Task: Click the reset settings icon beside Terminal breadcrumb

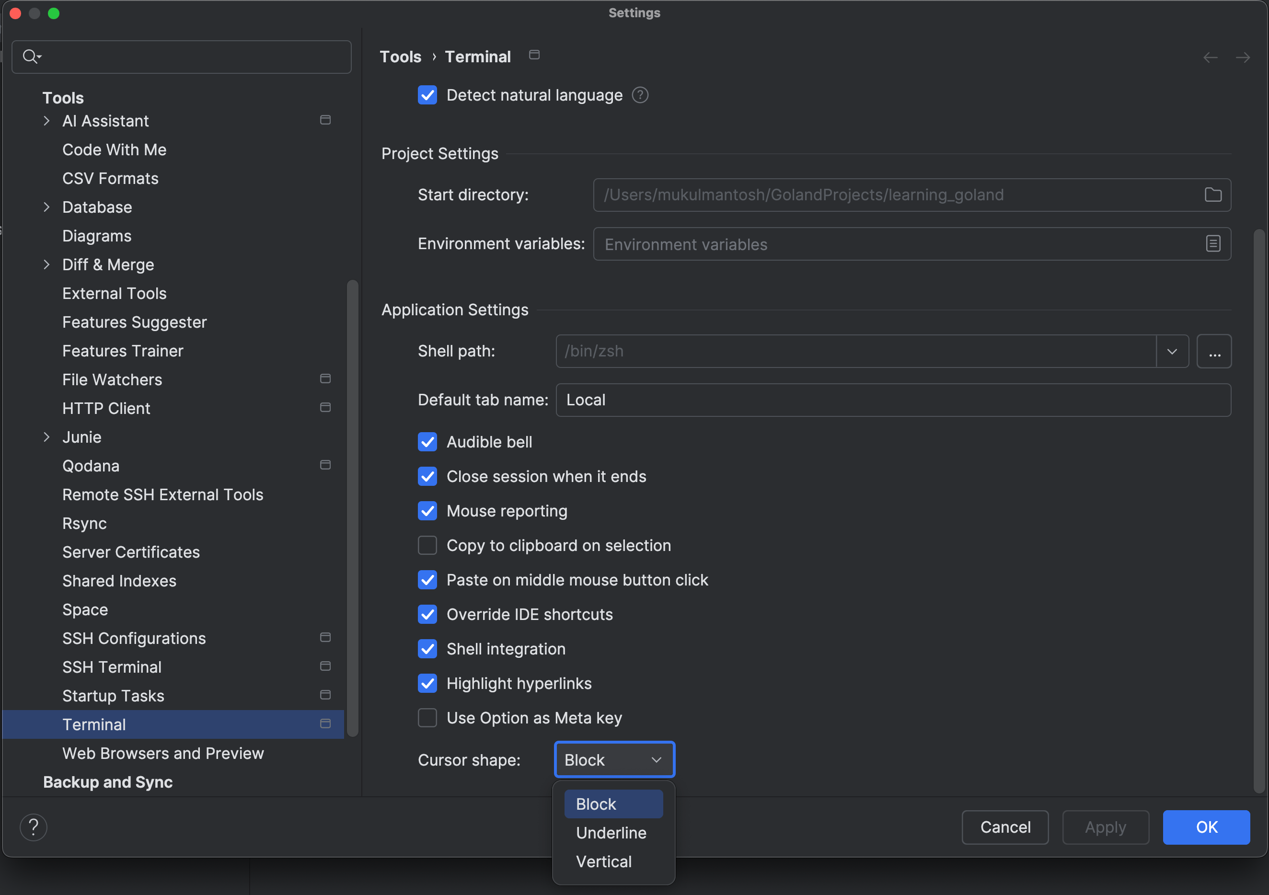Action: point(534,55)
